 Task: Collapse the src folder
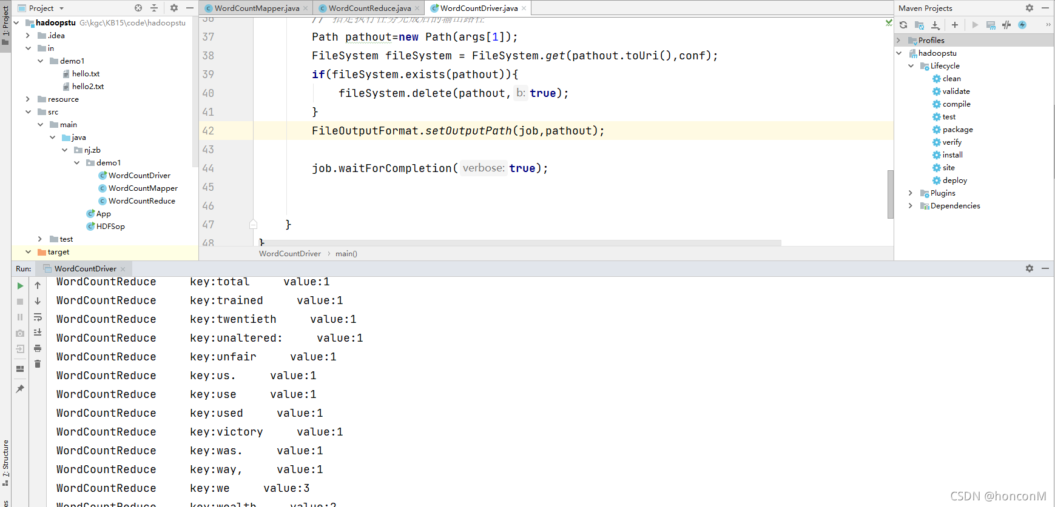pos(28,111)
